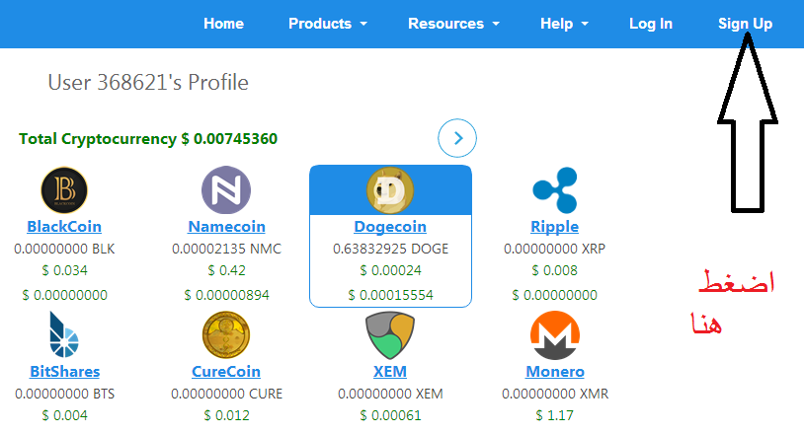Select the $ 0.00000894 Namecoin value
Image resolution: width=804 pixels, height=434 pixels.
coord(226,295)
